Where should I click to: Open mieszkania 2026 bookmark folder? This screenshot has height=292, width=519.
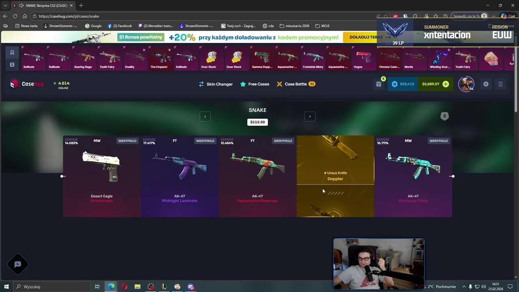[x=294, y=26]
